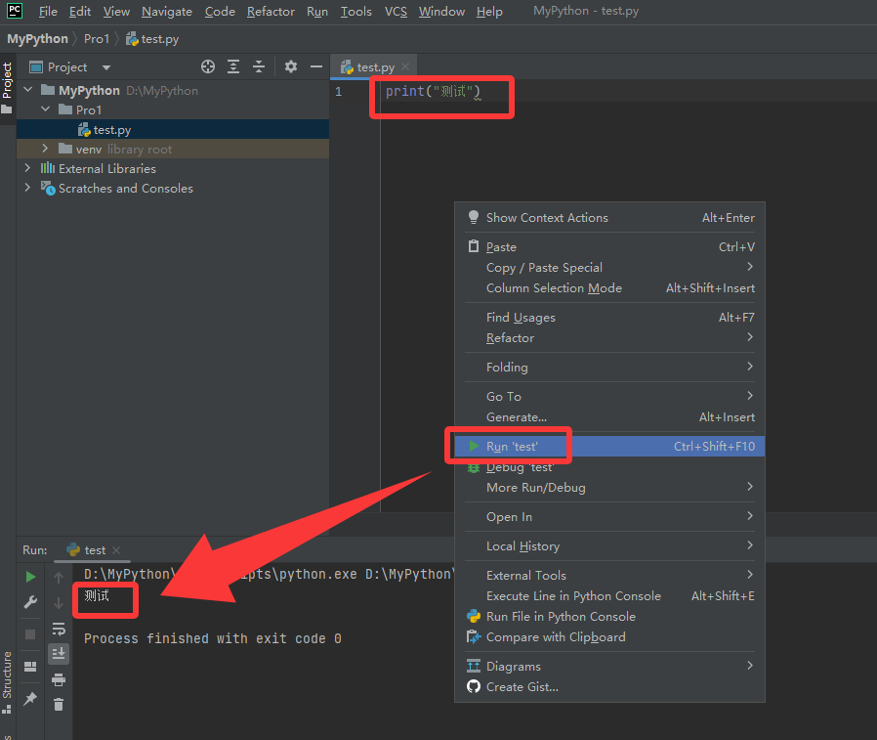This screenshot has width=877, height=740.
Task: Click test.py breadcrumb in navigation bar
Action: click(x=152, y=39)
